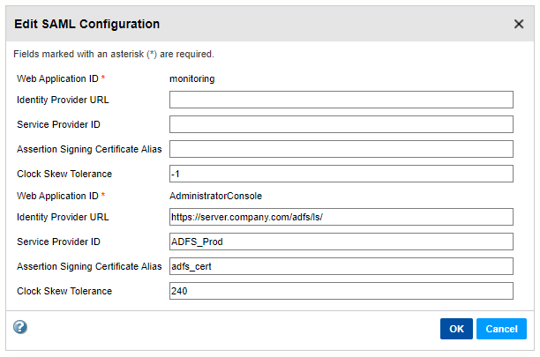The image size is (540, 357).
Task: Select the Clock Skew Tolerance field containing 240
Action: click(341, 291)
